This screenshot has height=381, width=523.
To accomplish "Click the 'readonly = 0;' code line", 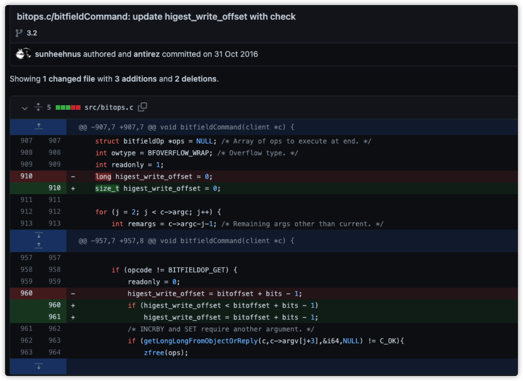I will tap(154, 282).
